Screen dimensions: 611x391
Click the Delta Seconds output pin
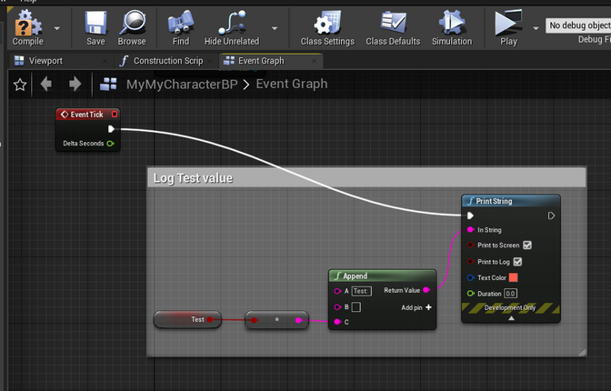[110, 144]
